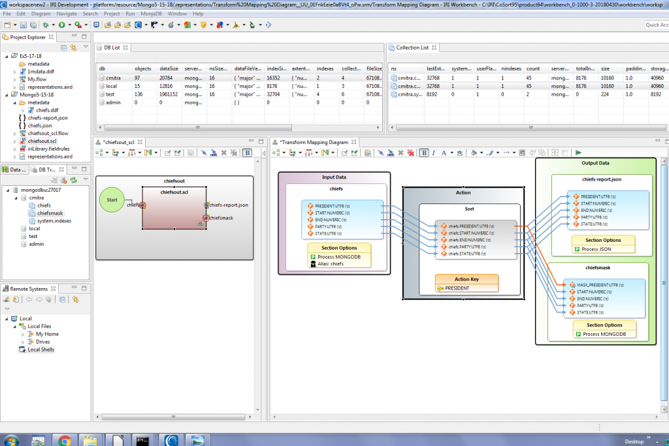Open the Window menu

click(x=177, y=14)
